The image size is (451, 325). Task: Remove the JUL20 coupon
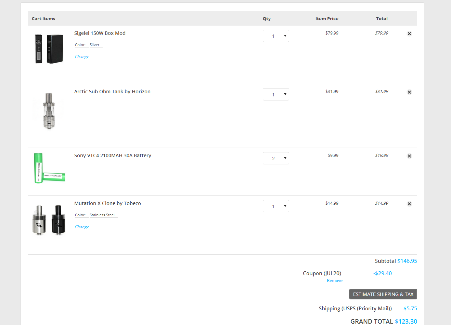click(x=335, y=281)
